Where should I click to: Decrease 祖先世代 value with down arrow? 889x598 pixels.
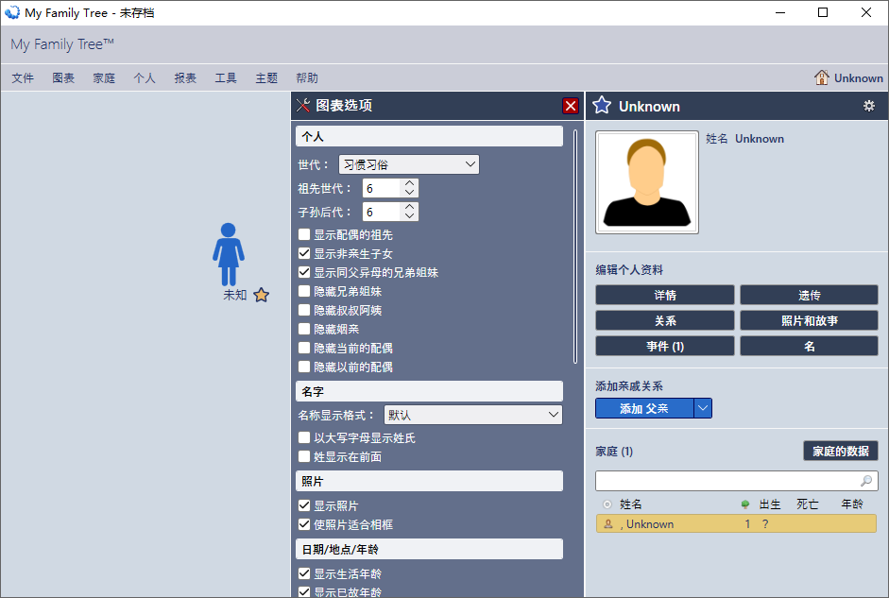409,193
